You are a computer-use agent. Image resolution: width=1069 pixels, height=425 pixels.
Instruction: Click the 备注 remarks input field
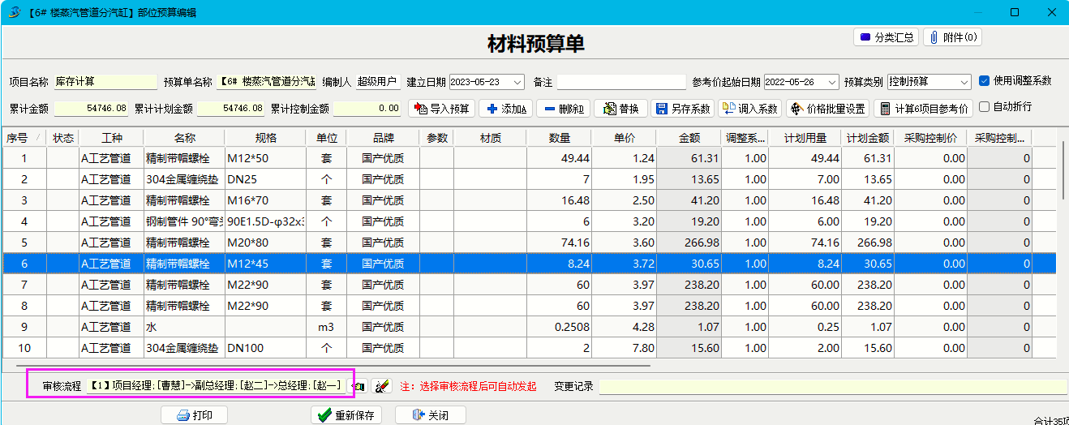(x=621, y=82)
